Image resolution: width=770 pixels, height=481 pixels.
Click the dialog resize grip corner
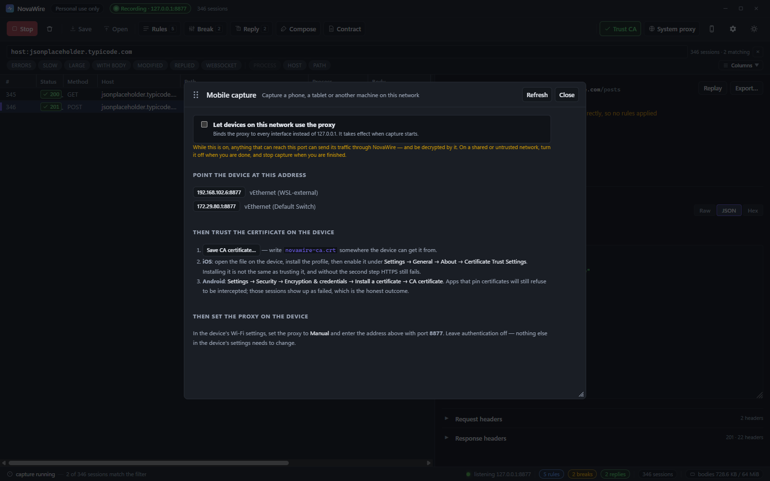pos(581,394)
